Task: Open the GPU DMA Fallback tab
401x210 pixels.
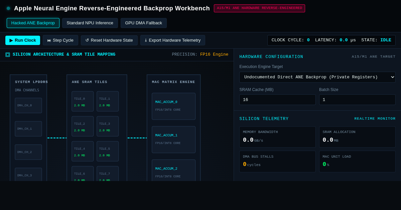Action: coord(144,23)
